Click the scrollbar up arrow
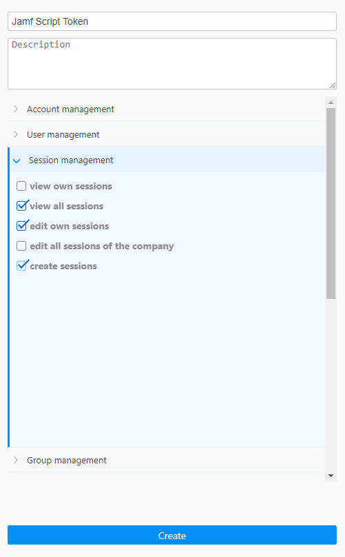This screenshot has width=345, height=557. [x=331, y=103]
